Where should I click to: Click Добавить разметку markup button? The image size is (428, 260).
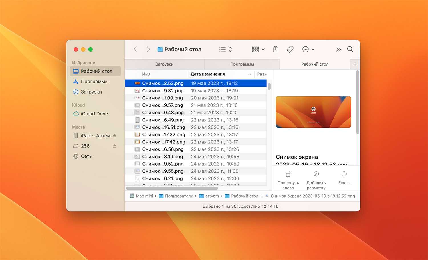point(316,180)
